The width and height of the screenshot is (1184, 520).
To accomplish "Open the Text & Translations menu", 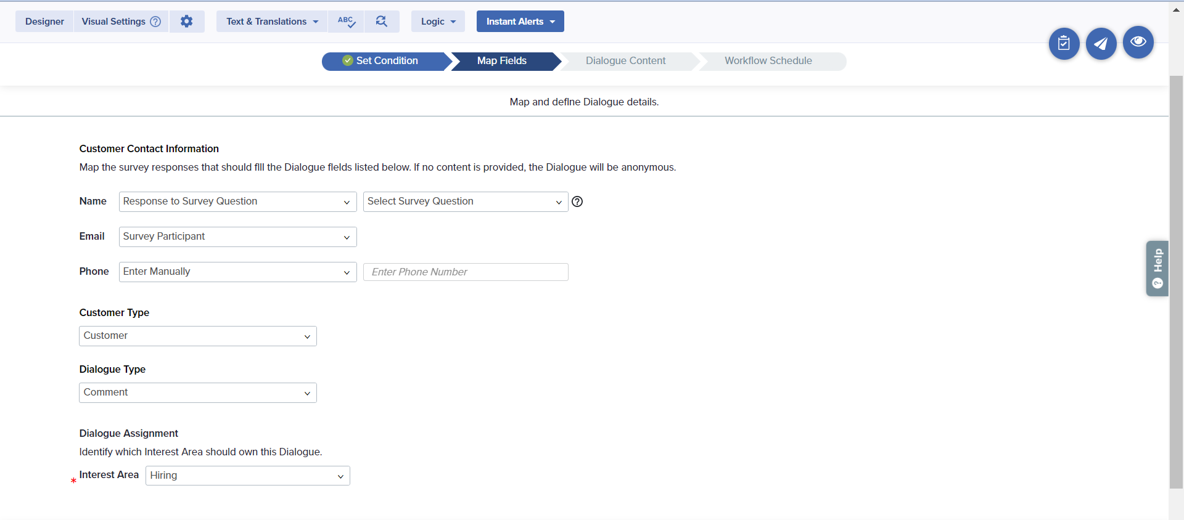I will [272, 22].
